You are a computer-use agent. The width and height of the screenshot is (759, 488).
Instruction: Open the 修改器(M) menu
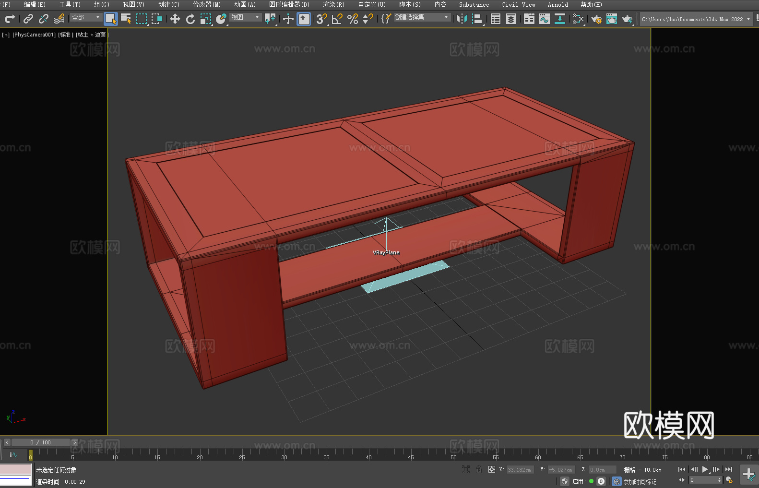click(x=207, y=4)
